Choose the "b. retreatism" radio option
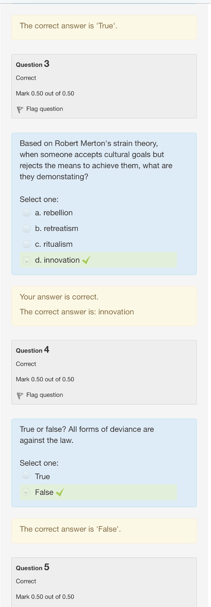The width and height of the screenshot is (211, 607). tap(27, 229)
